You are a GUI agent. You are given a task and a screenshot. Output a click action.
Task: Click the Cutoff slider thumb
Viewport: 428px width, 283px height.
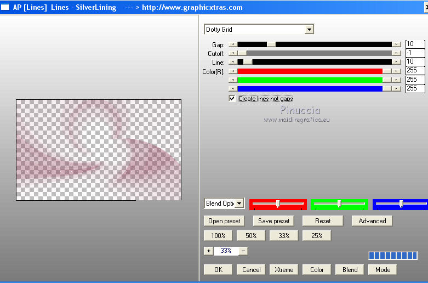point(242,53)
